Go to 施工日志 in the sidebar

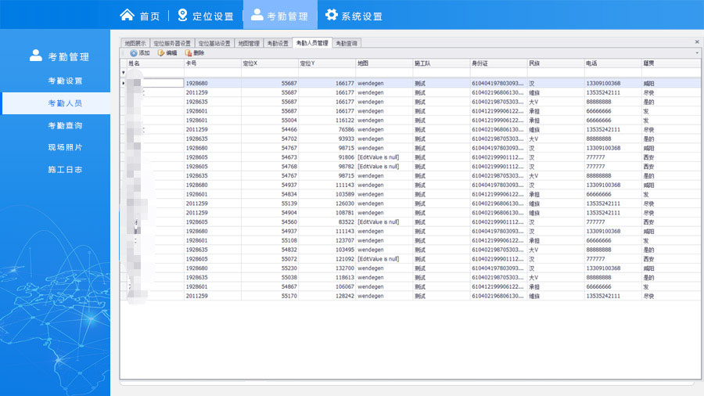coord(65,169)
